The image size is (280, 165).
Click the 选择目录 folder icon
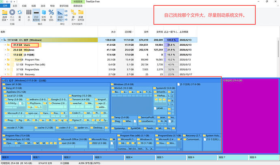tap(4, 13)
